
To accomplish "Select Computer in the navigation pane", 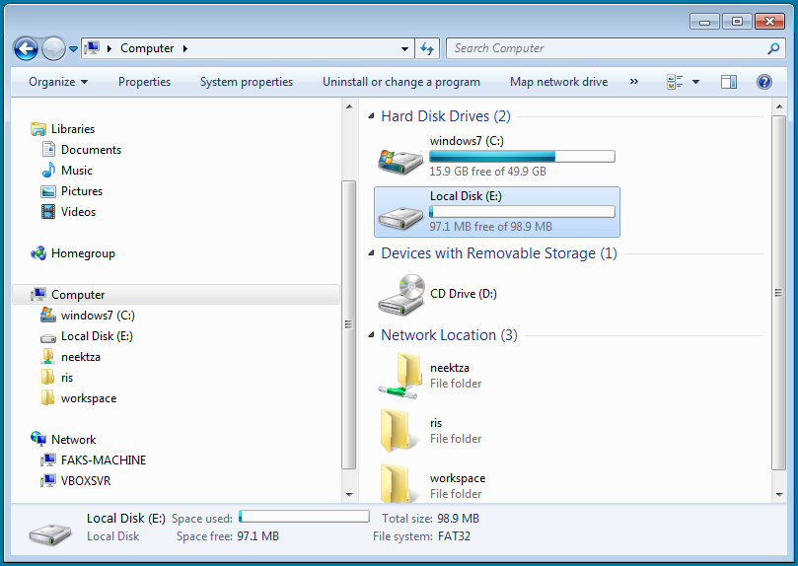I will click(x=177, y=295).
